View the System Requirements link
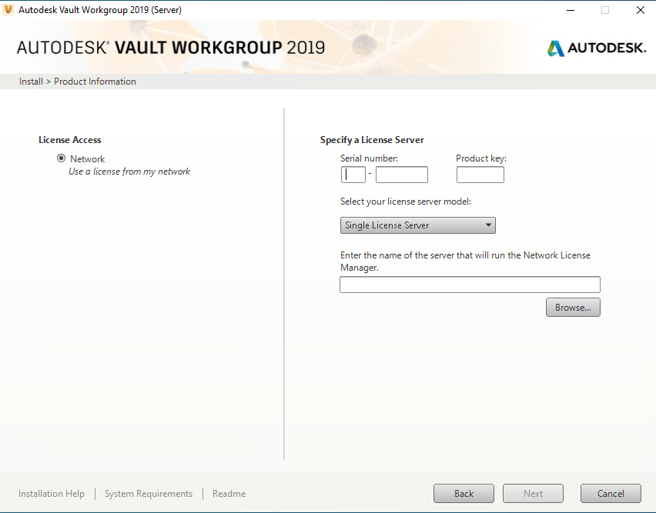Viewport: 656px width, 513px height. click(148, 493)
